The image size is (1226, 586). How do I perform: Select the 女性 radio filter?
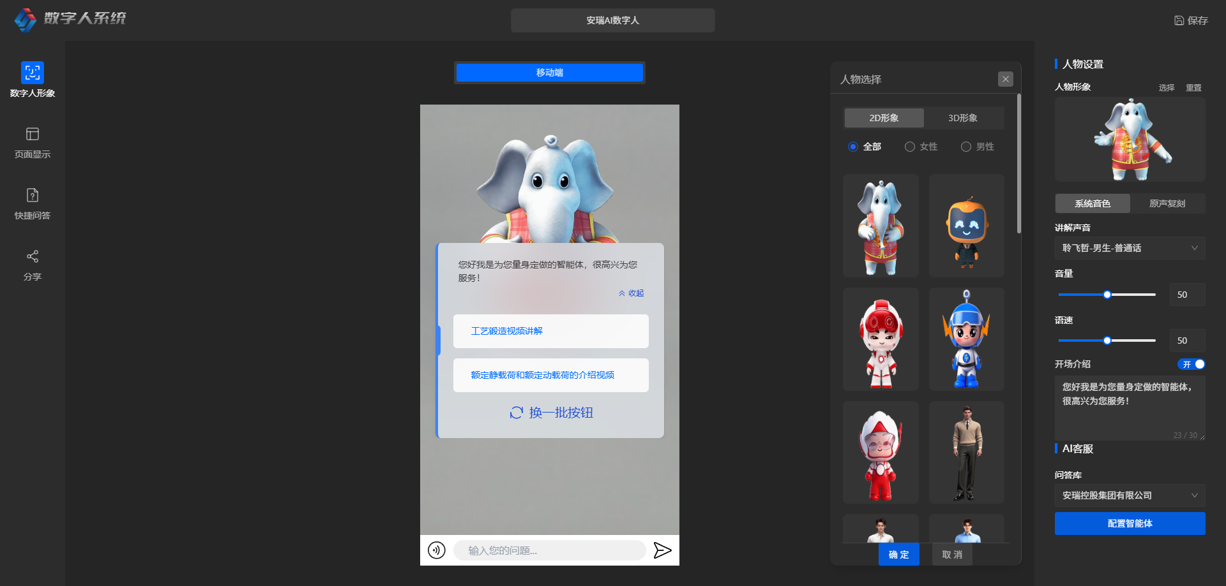pyautogui.click(x=910, y=147)
